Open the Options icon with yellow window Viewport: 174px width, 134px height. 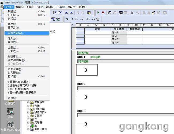tap(89, 13)
